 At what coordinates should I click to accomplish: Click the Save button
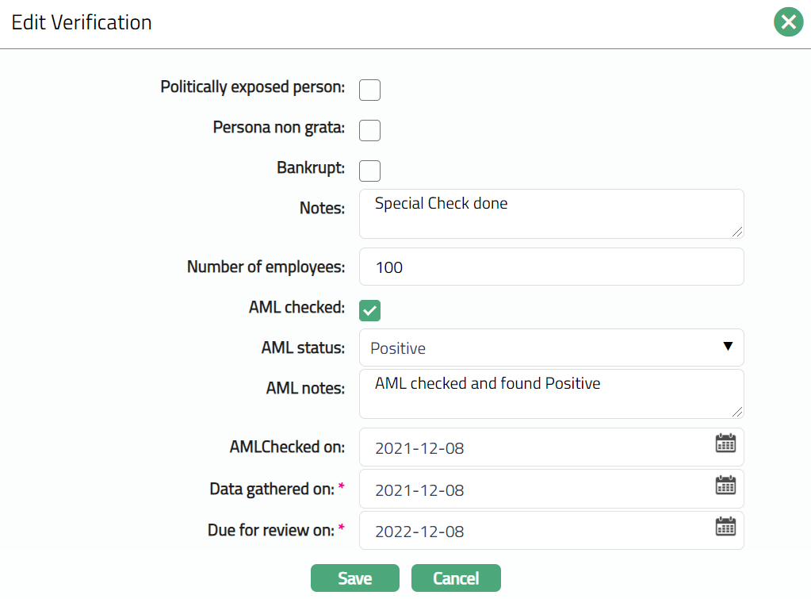(x=354, y=578)
